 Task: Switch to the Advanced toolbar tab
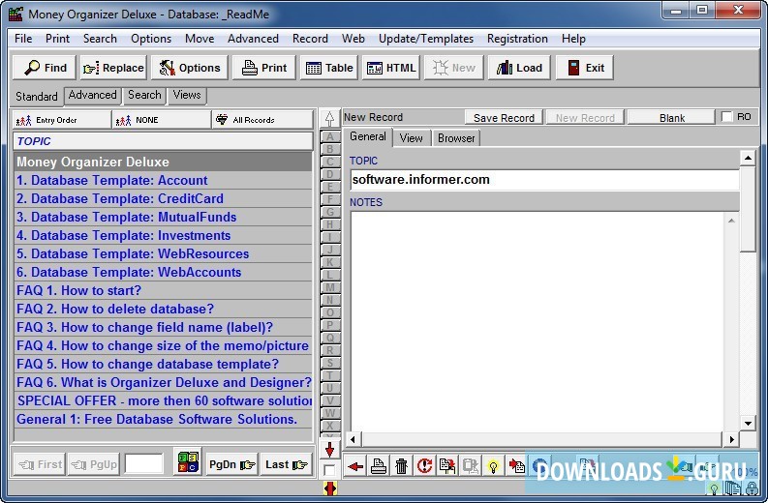point(93,95)
